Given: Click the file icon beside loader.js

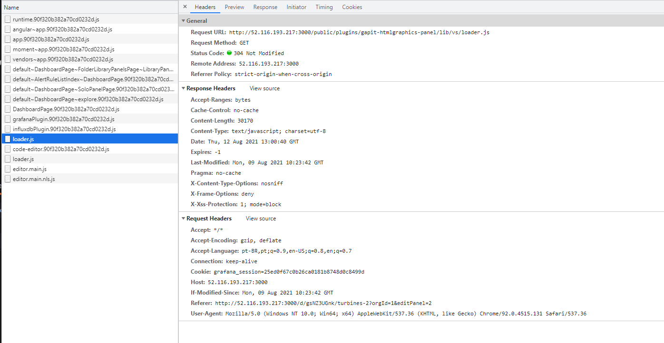Looking at the screenshot, I should click(x=8, y=139).
